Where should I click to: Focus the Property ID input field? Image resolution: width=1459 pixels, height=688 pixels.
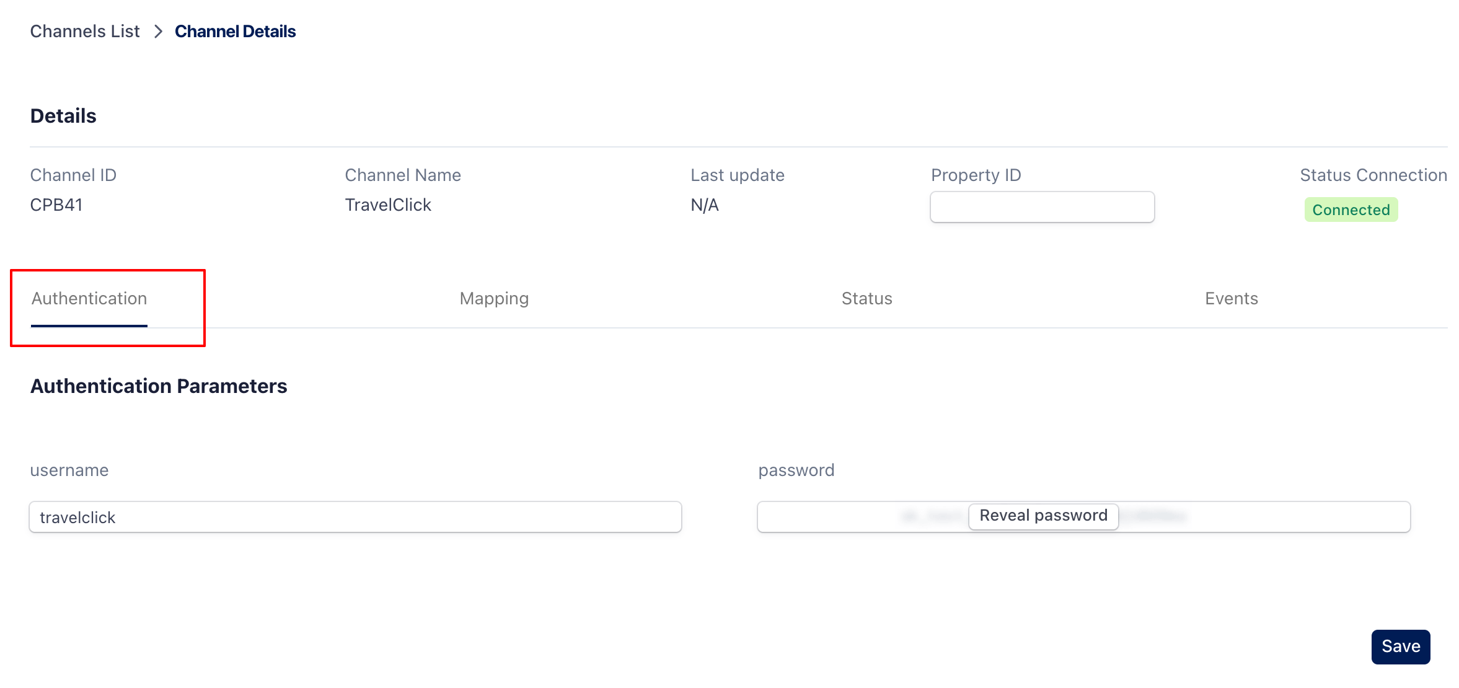(1041, 207)
